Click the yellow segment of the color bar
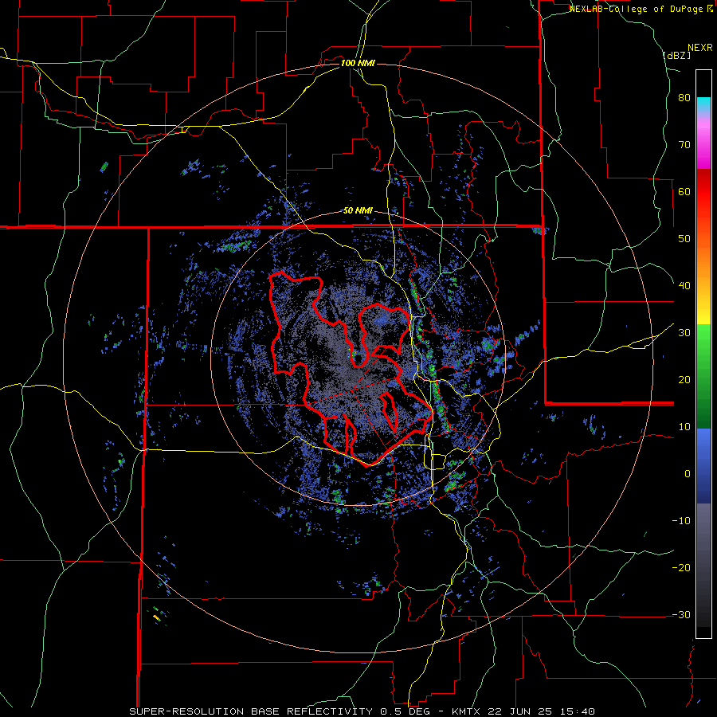This screenshot has width=717, height=717. (x=703, y=307)
